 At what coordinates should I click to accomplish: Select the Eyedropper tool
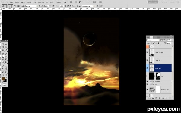pos(6,50)
